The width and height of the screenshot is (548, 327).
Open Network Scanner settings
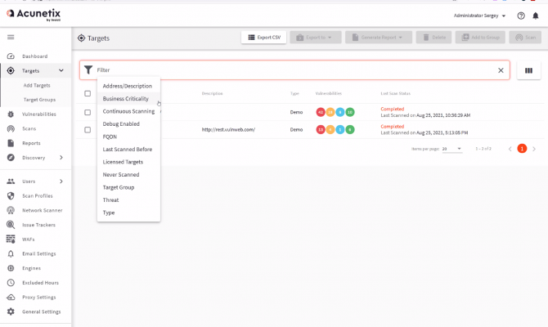tap(42, 210)
